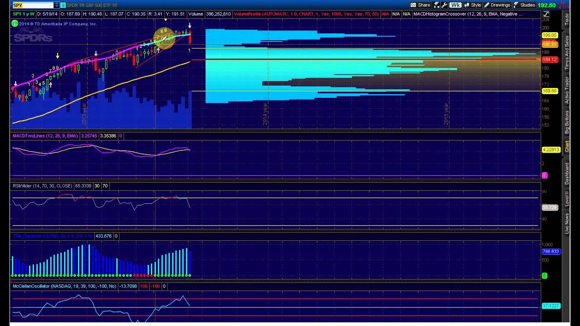Click the McClellanOscillator study label
This screenshot has height=326, width=580.
tap(64, 286)
